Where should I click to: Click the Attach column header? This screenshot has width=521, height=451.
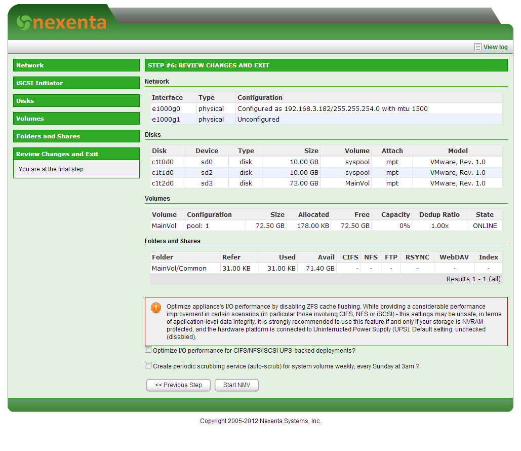pos(392,151)
